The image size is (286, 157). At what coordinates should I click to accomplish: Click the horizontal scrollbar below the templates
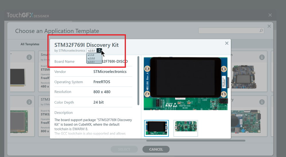click(x=196, y=141)
